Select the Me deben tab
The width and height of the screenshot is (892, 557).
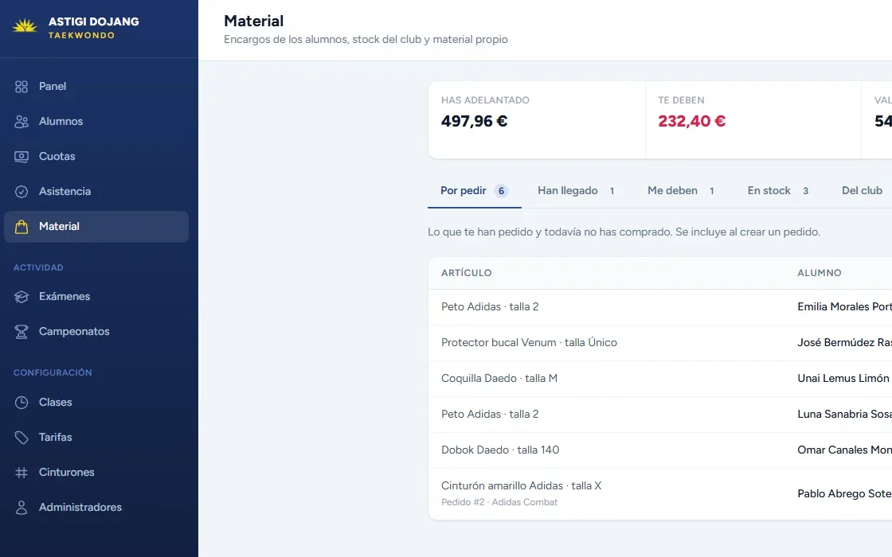(681, 191)
